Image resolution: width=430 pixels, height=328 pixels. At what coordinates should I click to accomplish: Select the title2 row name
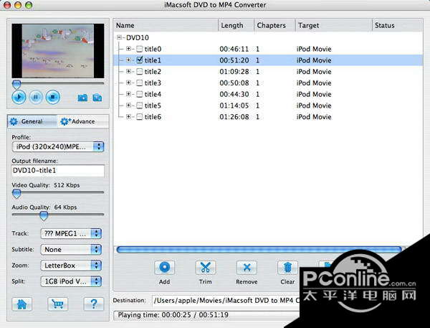(x=153, y=72)
